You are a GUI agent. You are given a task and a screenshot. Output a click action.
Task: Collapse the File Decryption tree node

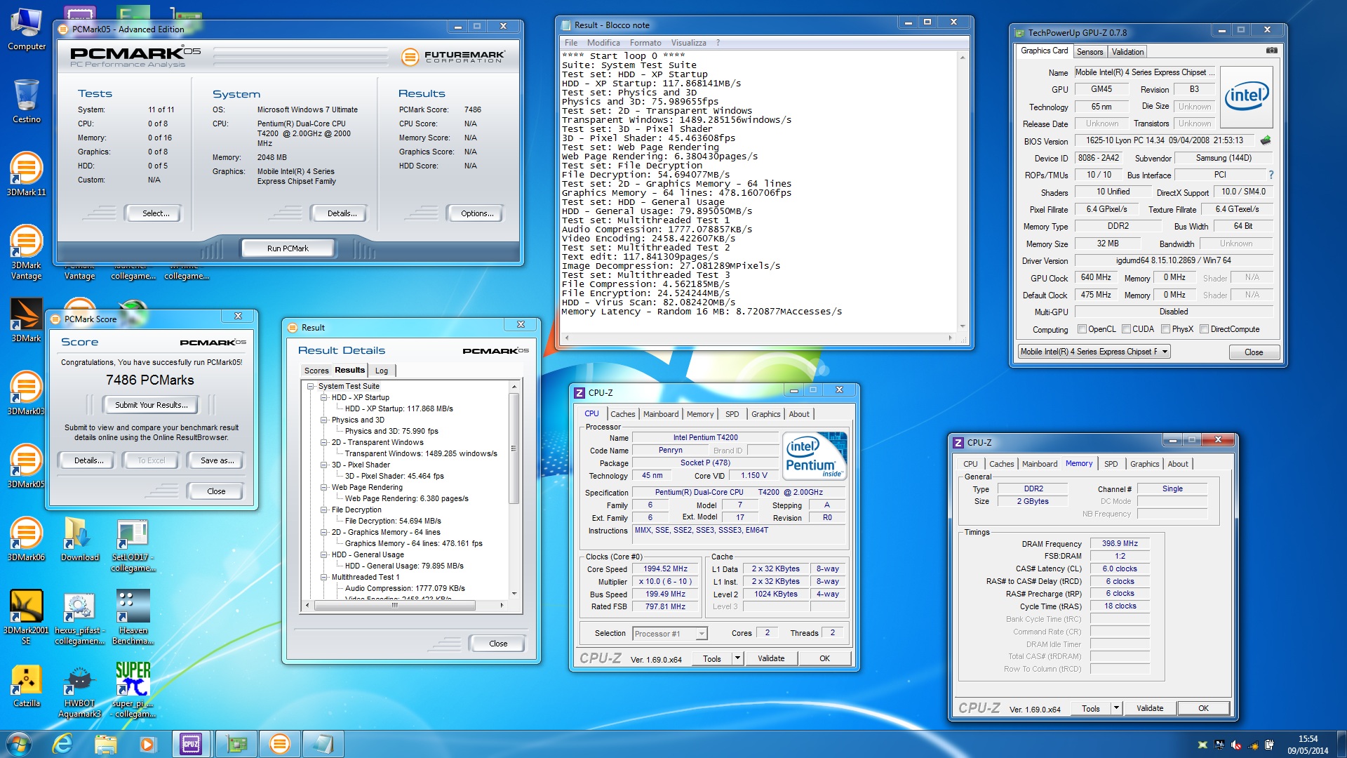coord(324,510)
